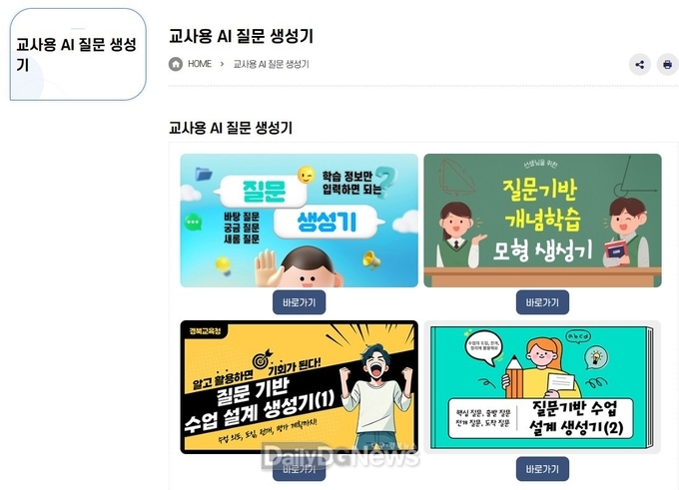Click 바로가기 under the 질문 생성기 banner
The height and width of the screenshot is (490, 679).
[300, 302]
